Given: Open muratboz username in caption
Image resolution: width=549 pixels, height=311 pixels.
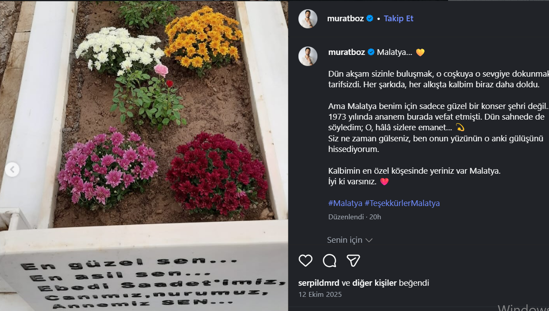Looking at the screenshot, I should [347, 52].
